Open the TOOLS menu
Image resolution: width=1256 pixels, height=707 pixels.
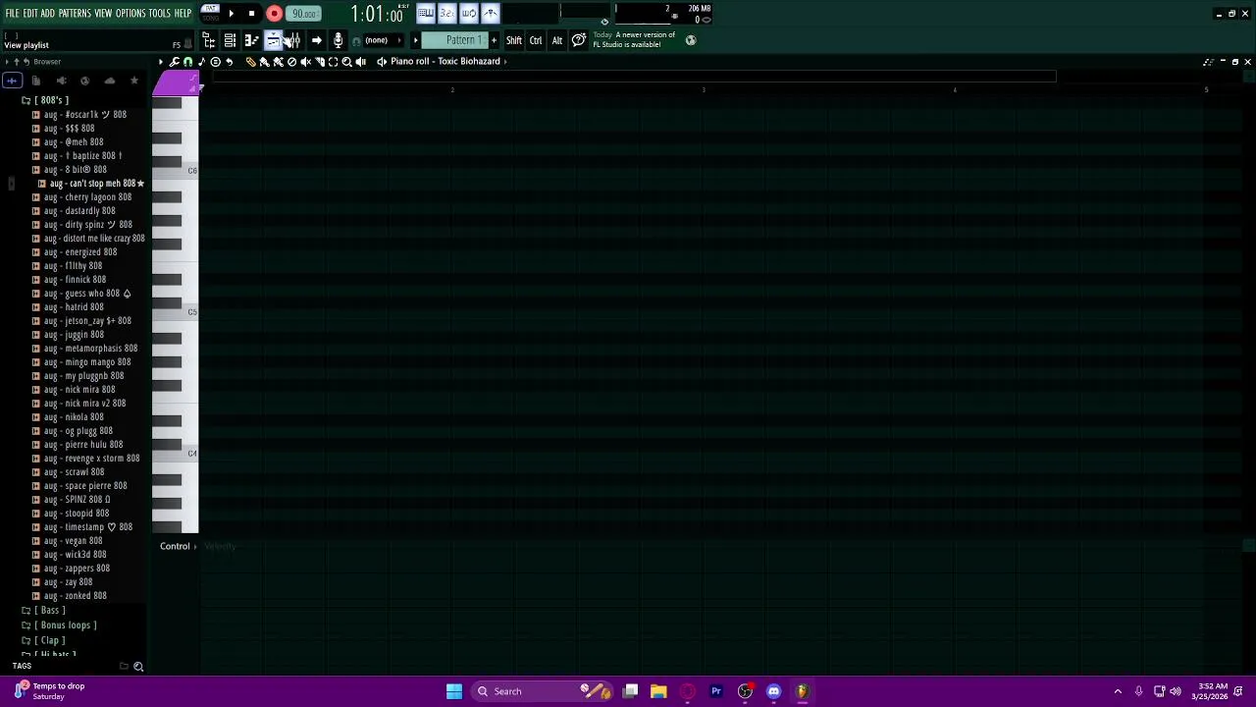tap(160, 13)
